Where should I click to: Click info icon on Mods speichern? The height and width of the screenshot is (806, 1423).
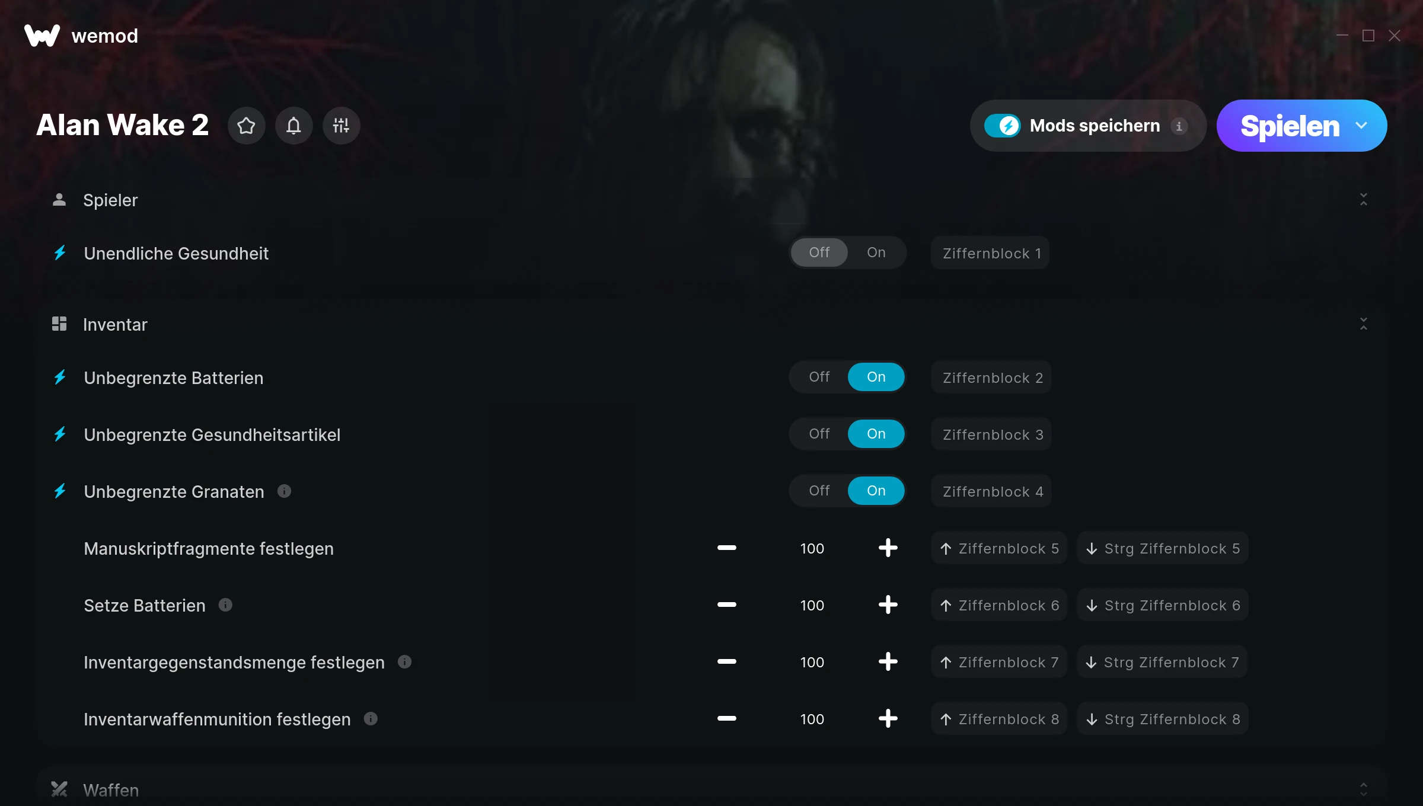1179,126
